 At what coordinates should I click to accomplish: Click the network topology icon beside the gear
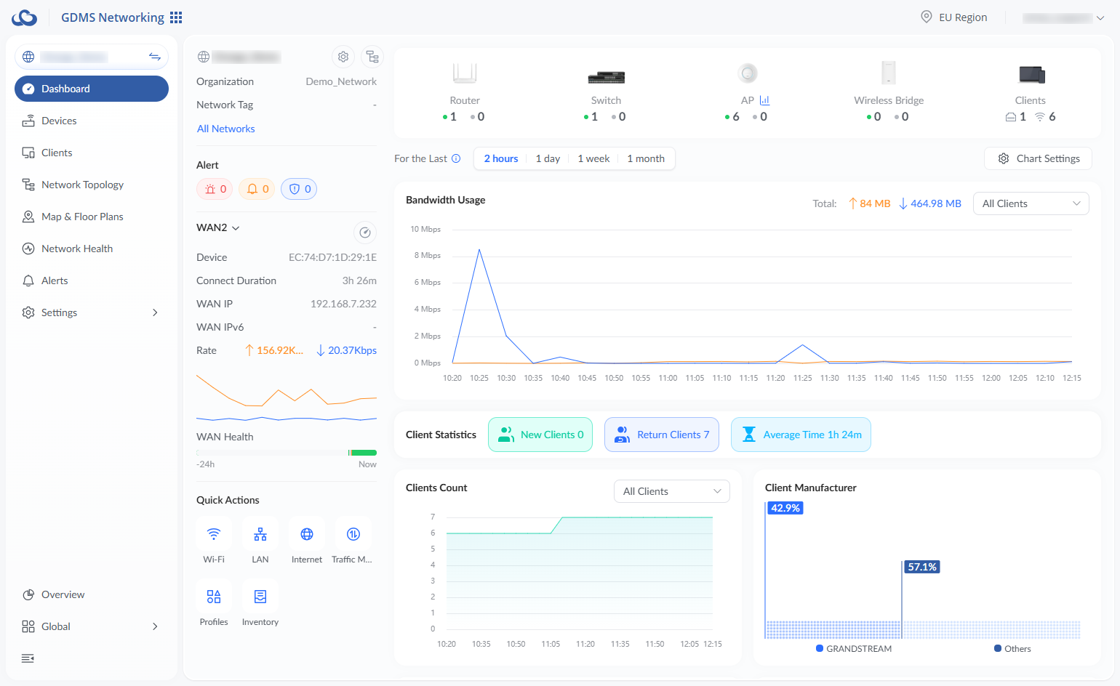tap(372, 57)
